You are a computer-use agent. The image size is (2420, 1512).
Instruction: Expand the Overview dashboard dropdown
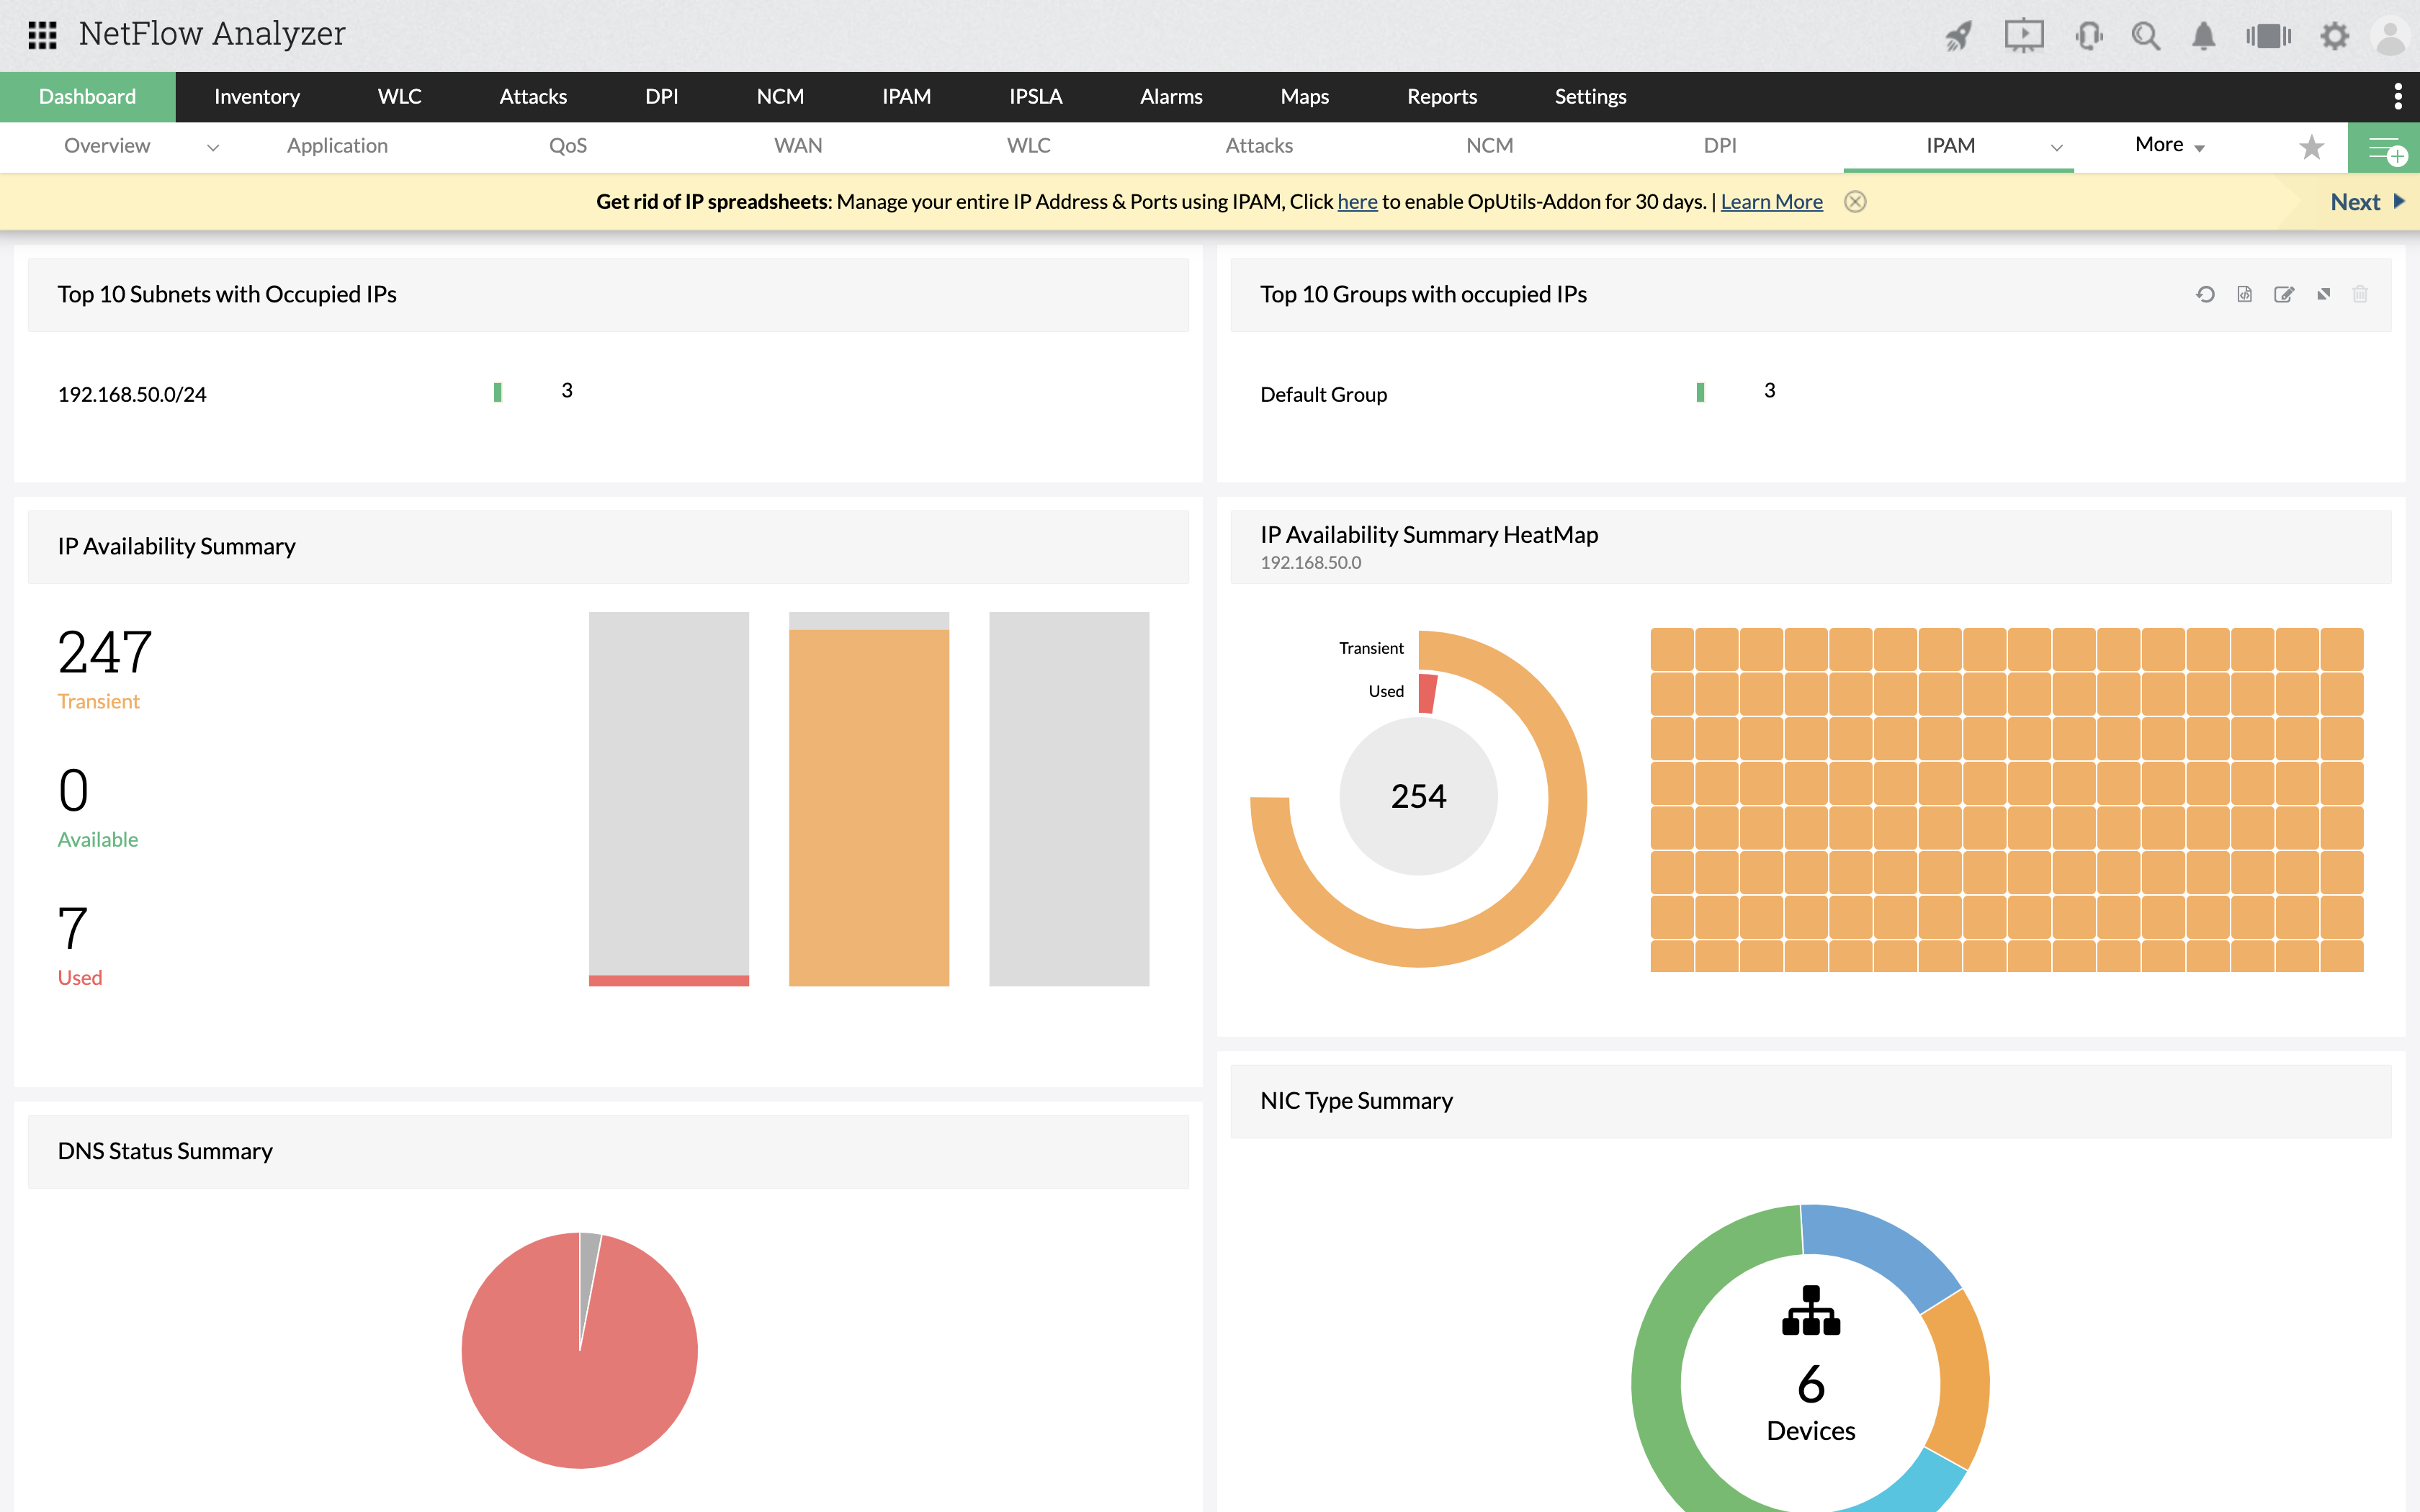point(212,147)
